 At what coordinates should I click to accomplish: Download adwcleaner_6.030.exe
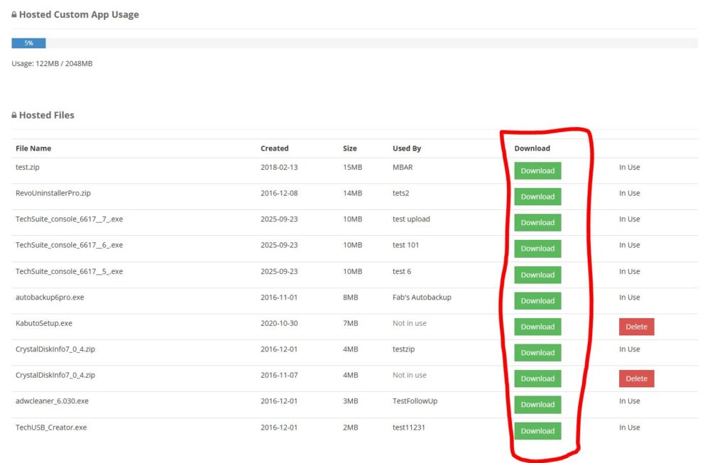point(537,404)
